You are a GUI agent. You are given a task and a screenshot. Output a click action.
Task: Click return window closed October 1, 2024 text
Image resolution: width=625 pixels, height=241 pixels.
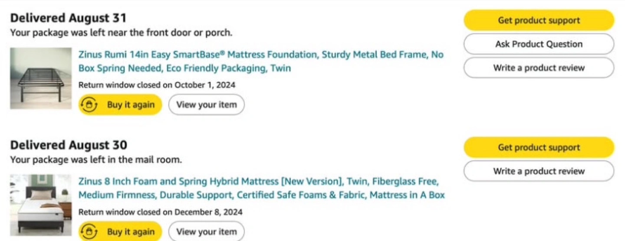157,85
